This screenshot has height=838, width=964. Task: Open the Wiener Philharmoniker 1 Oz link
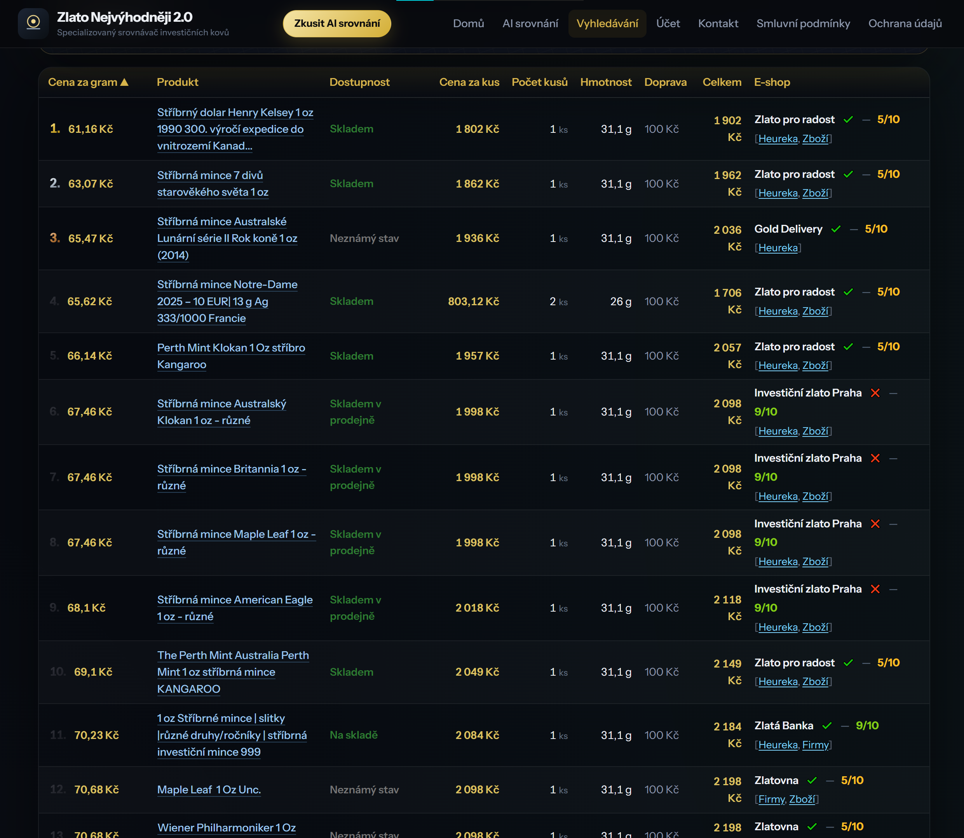(x=227, y=828)
